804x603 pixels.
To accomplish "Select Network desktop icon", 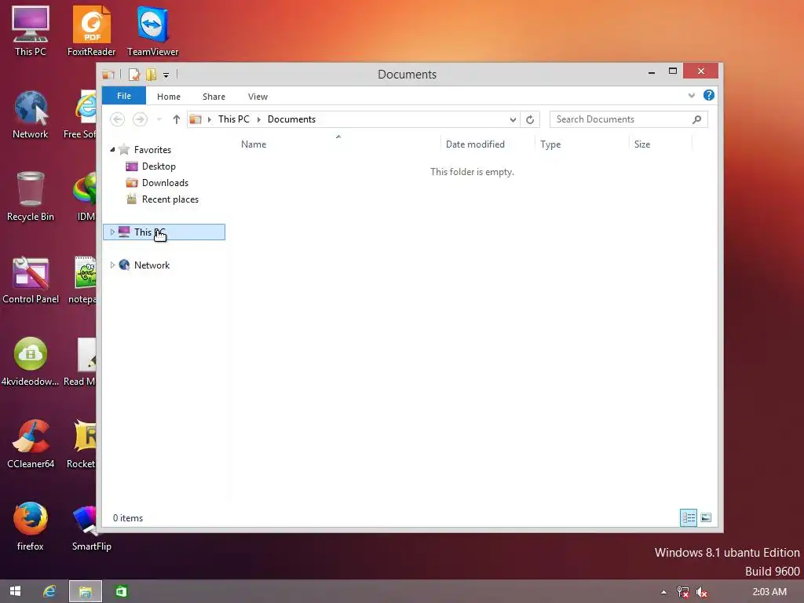I will point(31,114).
